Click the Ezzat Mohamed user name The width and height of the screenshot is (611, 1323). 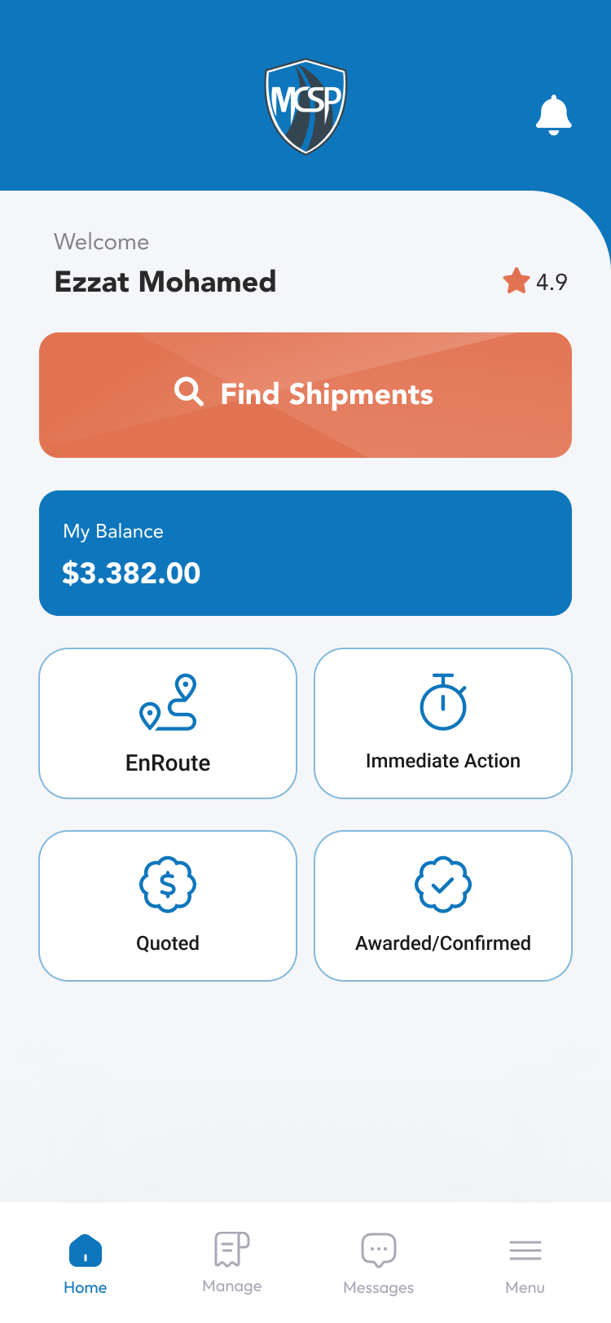tap(165, 282)
